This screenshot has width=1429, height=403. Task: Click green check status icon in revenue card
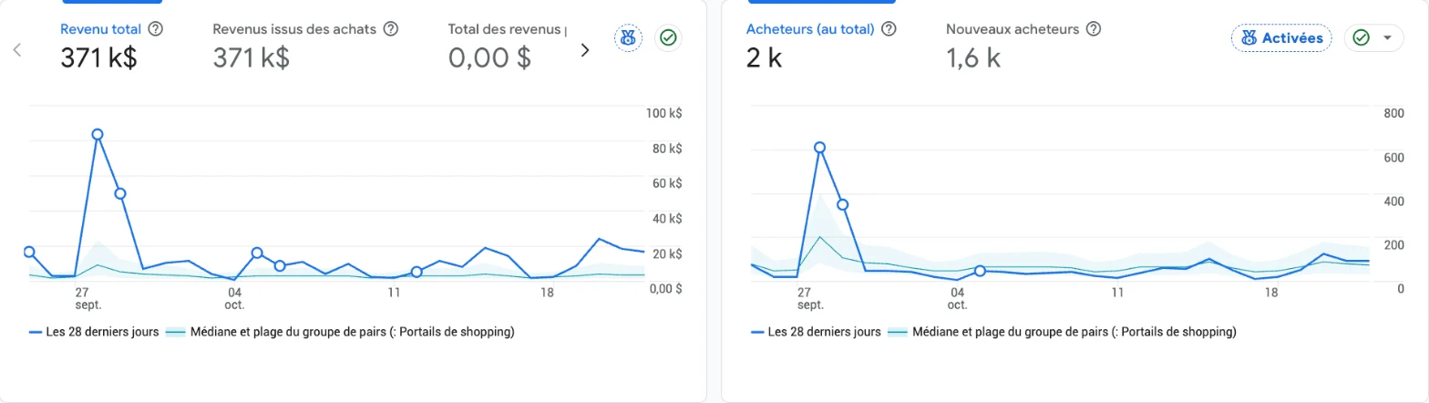click(x=669, y=38)
